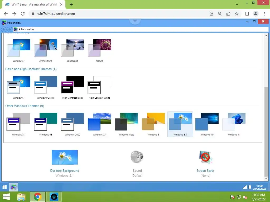Viewport: 270px width, 202px height.
Task: Open host clock showing 11:39 AM
Action: 258,197
